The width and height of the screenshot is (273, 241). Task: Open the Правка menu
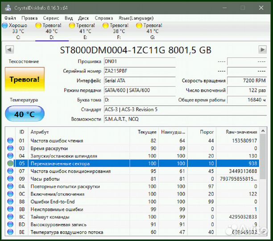click(x=29, y=18)
